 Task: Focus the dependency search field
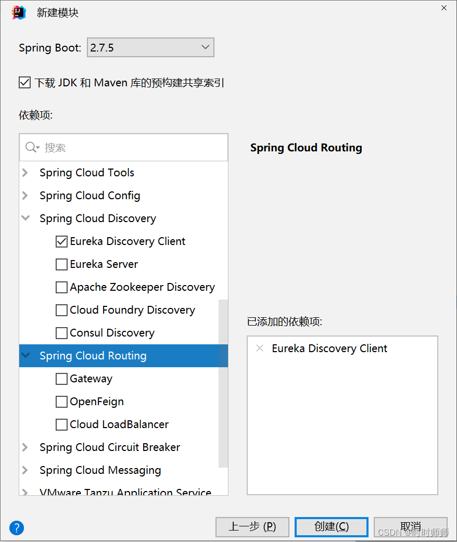[123, 148]
